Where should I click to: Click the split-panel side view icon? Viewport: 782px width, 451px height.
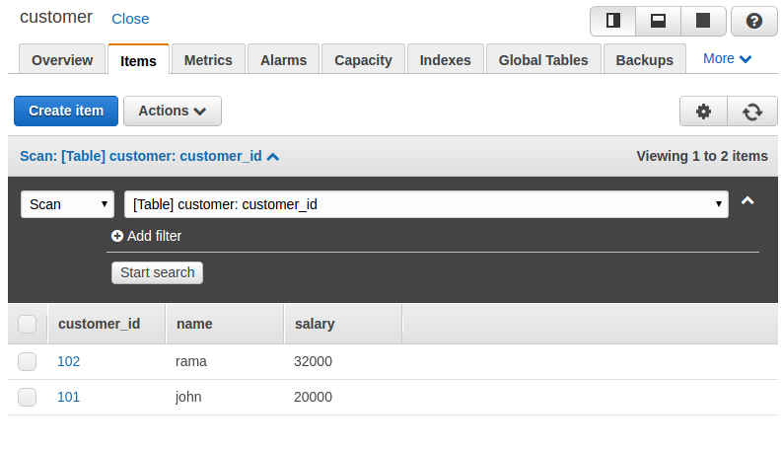pos(612,21)
